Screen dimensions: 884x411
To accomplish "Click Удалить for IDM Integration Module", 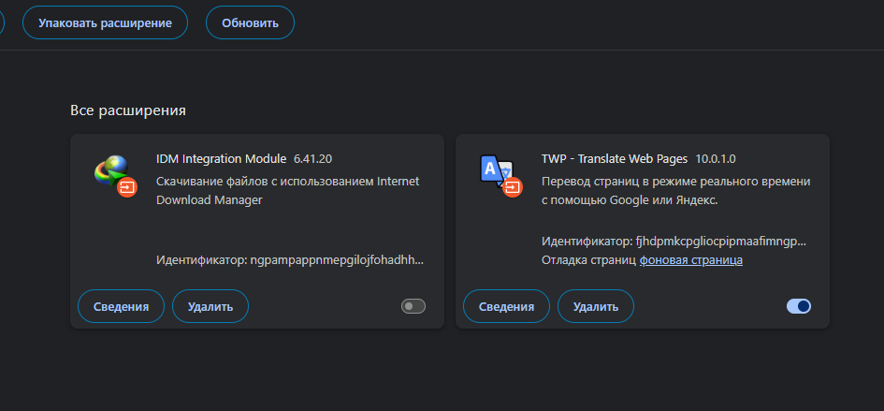I will pyautogui.click(x=210, y=306).
